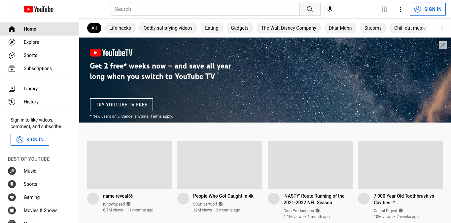Click Try YouTube TV Free button
The width and height of the screenshot is (451, 223).
(x=121, y=105)
